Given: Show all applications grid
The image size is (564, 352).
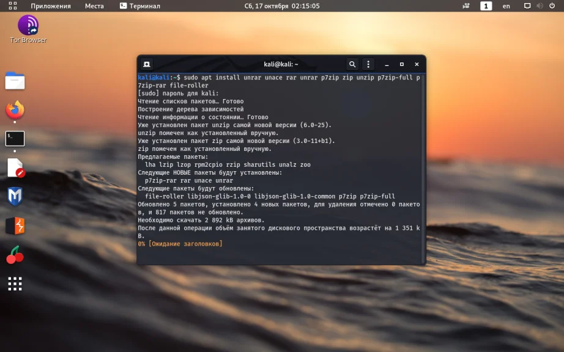Looking at the screenshot, I should (x=15, y=284).
